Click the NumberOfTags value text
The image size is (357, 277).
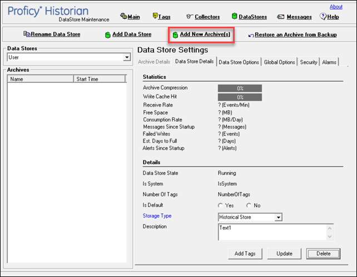click(x=234, y=195)
